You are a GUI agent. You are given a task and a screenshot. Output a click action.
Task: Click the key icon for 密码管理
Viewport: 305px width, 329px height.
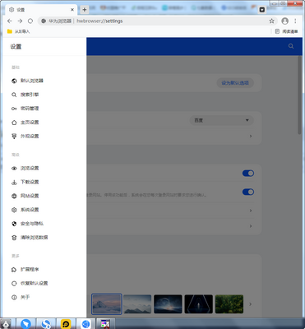point(14,109)
